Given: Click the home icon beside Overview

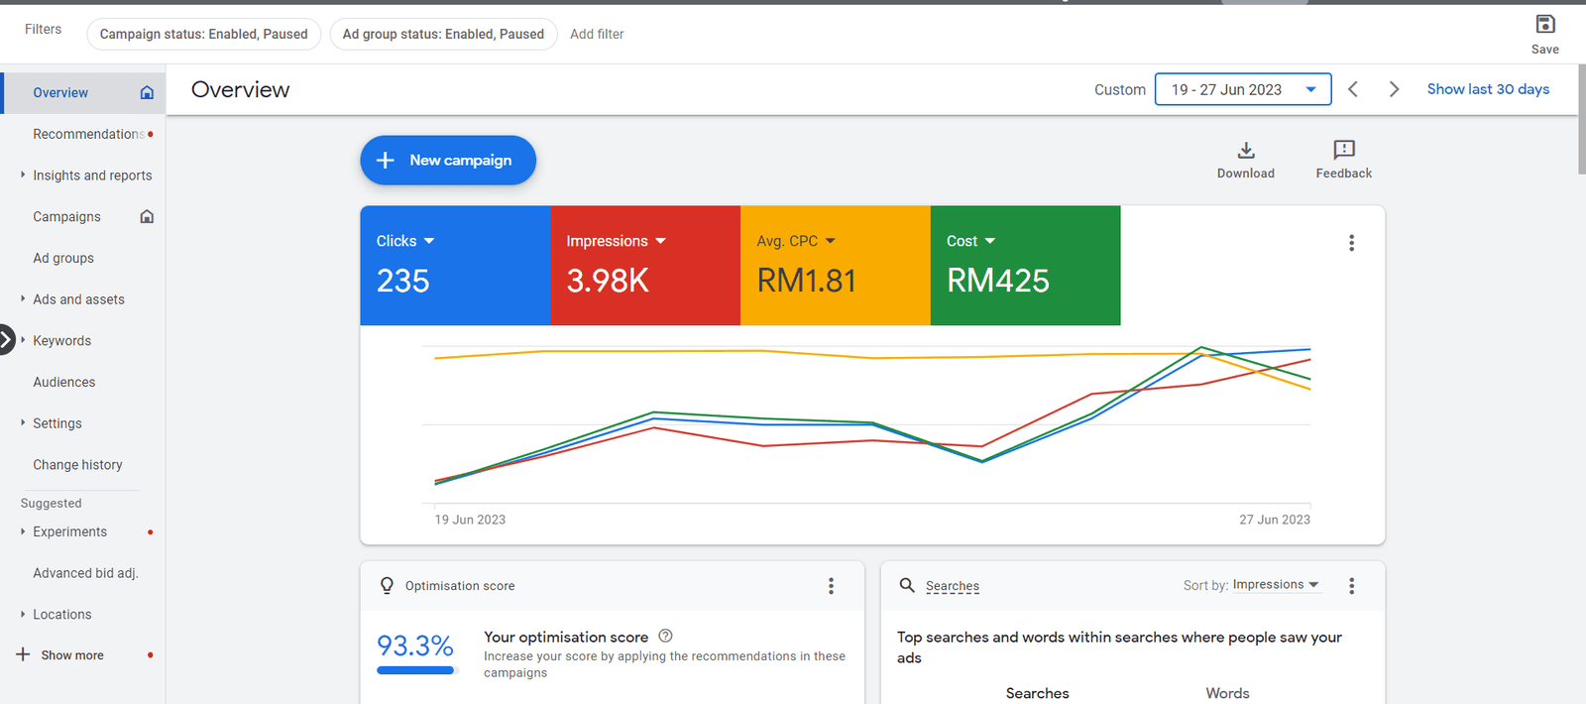Looking at the screenshot, I should point(147,92).
